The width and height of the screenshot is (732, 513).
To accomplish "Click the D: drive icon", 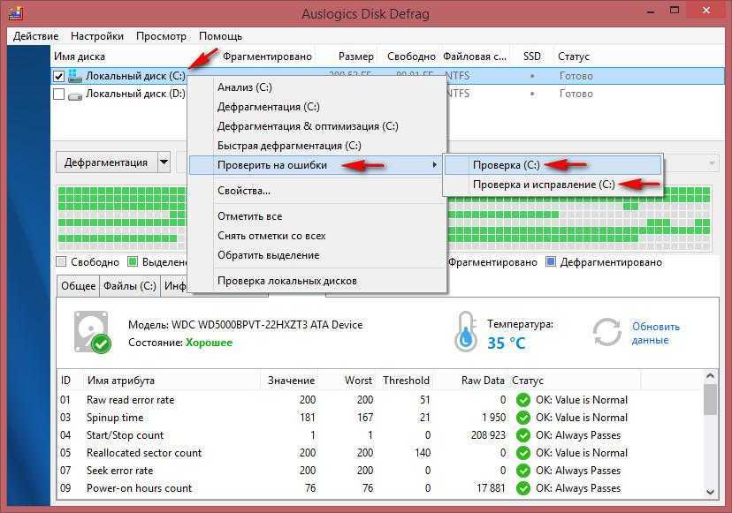I will [x=74, y=95].
